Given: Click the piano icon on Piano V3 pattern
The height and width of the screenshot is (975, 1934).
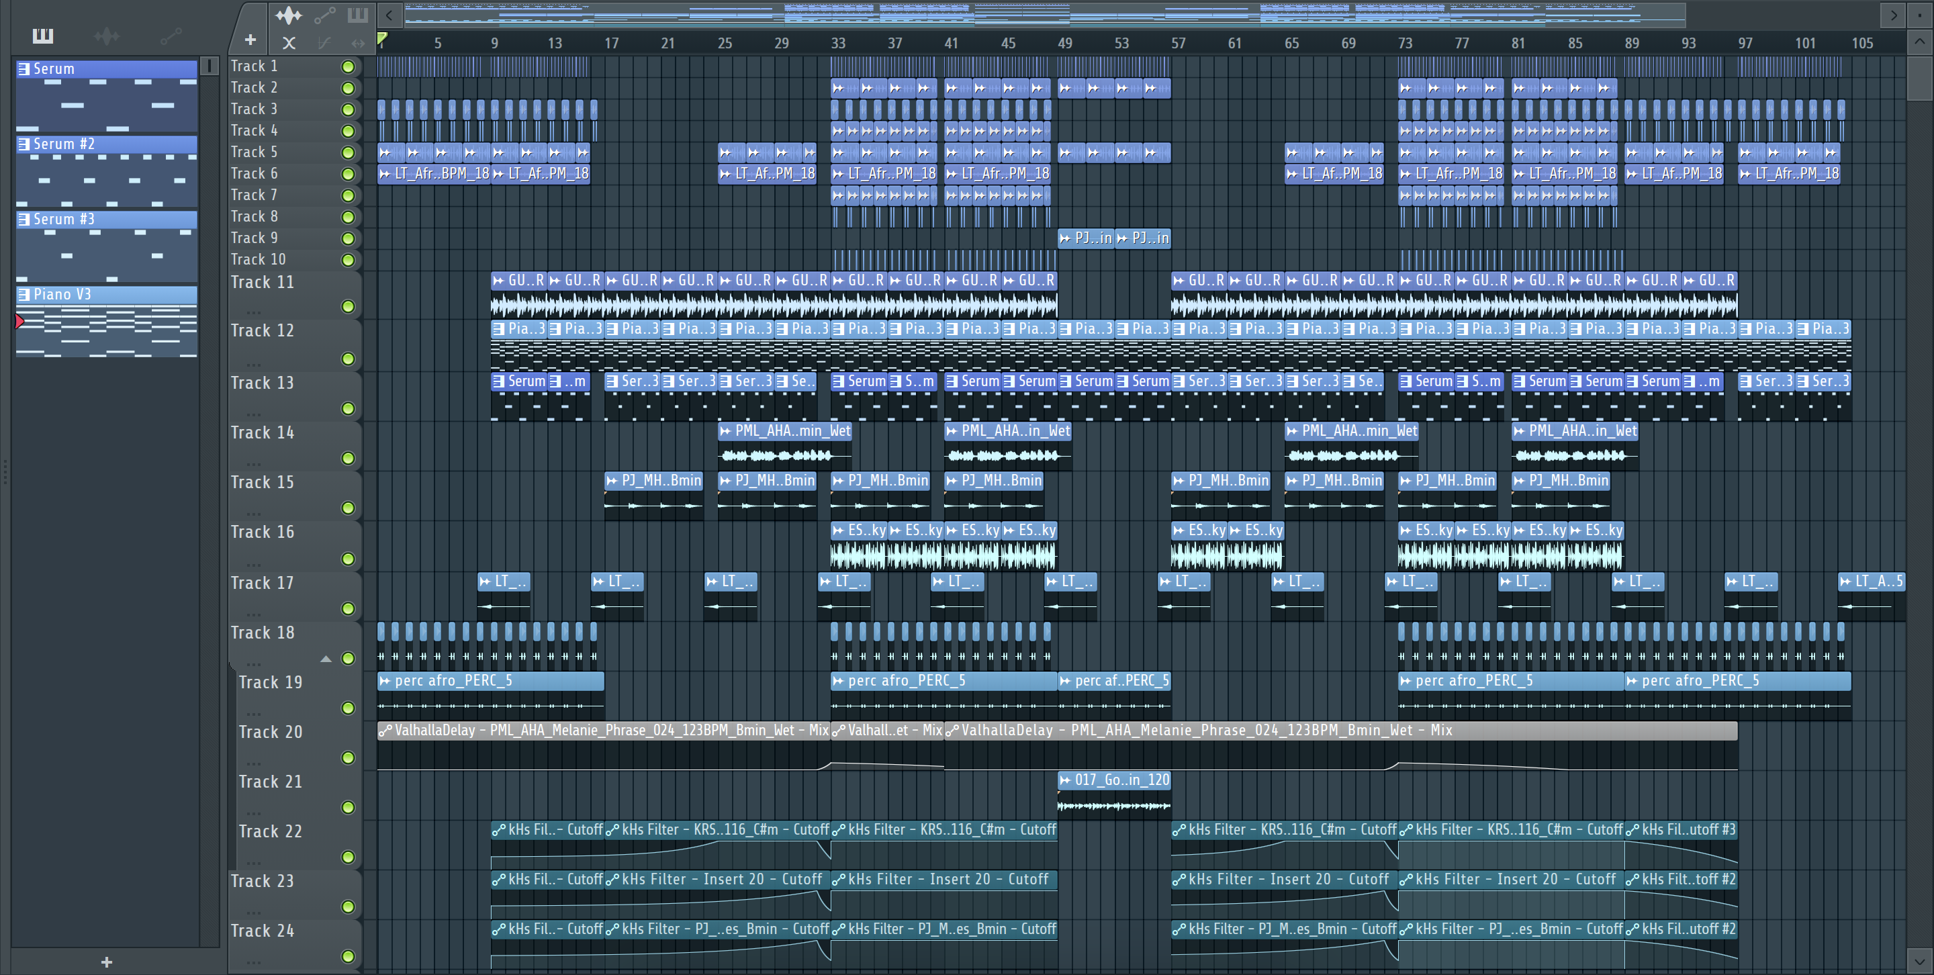Looking at the screenshot, I should [x=24, y=294].
